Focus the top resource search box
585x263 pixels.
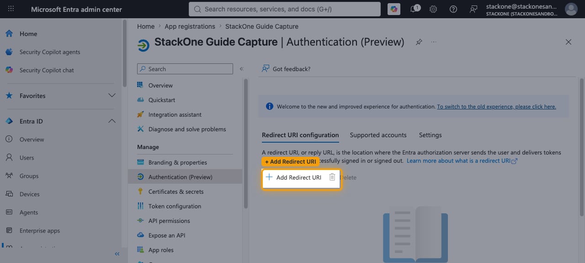(285, 9)
